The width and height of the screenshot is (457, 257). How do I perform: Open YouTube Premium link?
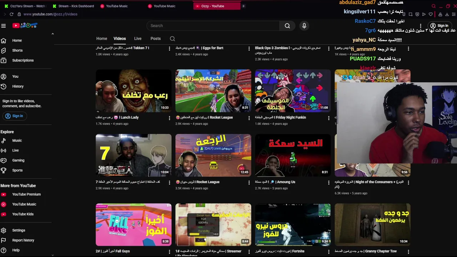tap(26, 195)
